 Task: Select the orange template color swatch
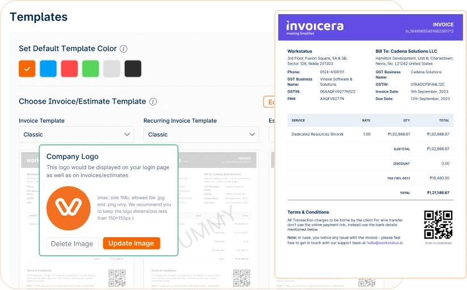coord(27,69)
